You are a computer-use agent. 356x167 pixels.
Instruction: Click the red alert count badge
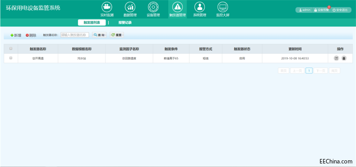[329, 7]
